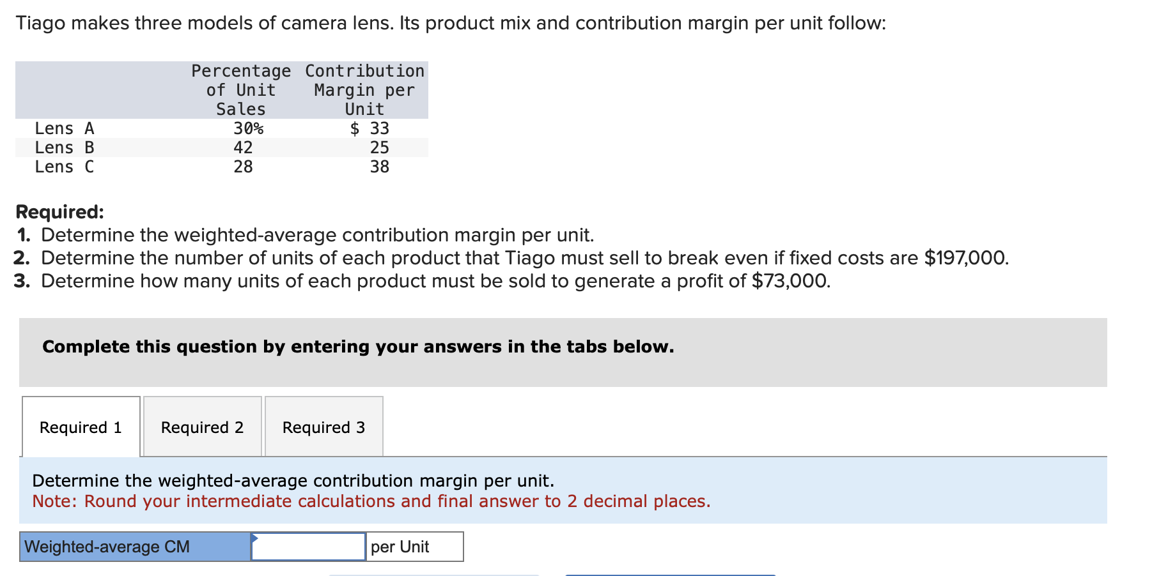Click the Percentage of Unit Sales header
Viewport: 1152px width, 576px height.
[x=240, y=89]
